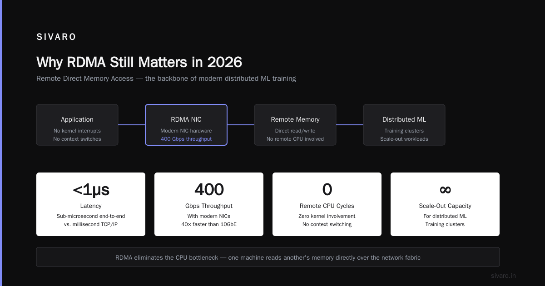Open the sivaro.in link
The width and height of the screenshot is (545, 286).
pyautogui.click(x=504, y=276)
